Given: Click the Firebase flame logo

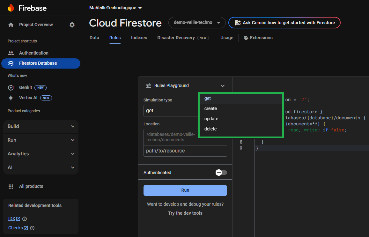Looking at the screenshot, I should click(11, 8).
